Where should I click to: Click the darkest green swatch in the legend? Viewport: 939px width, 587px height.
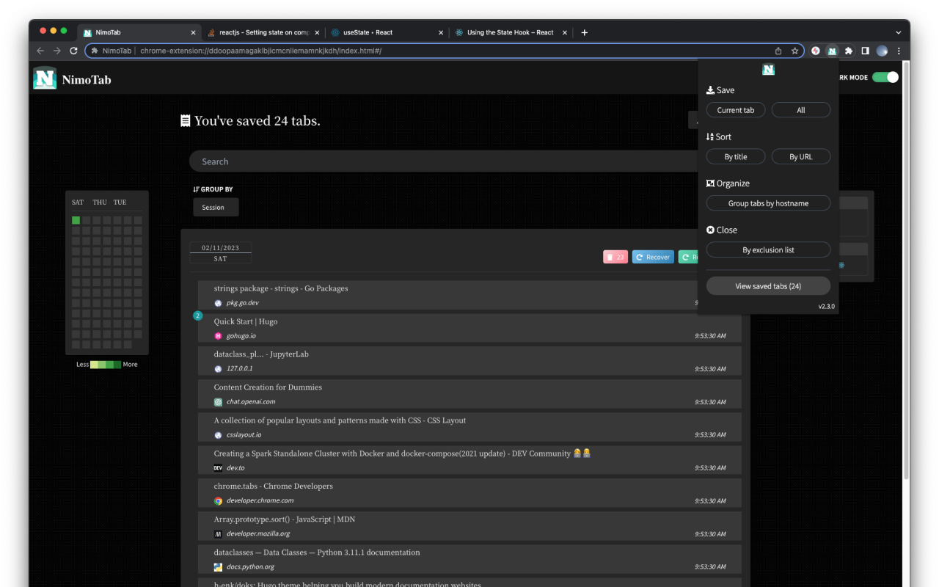[x=117, y=364]
